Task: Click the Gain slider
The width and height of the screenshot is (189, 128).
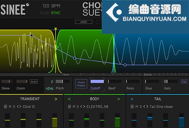Action: pyautogui.click(x=171, y=81)
